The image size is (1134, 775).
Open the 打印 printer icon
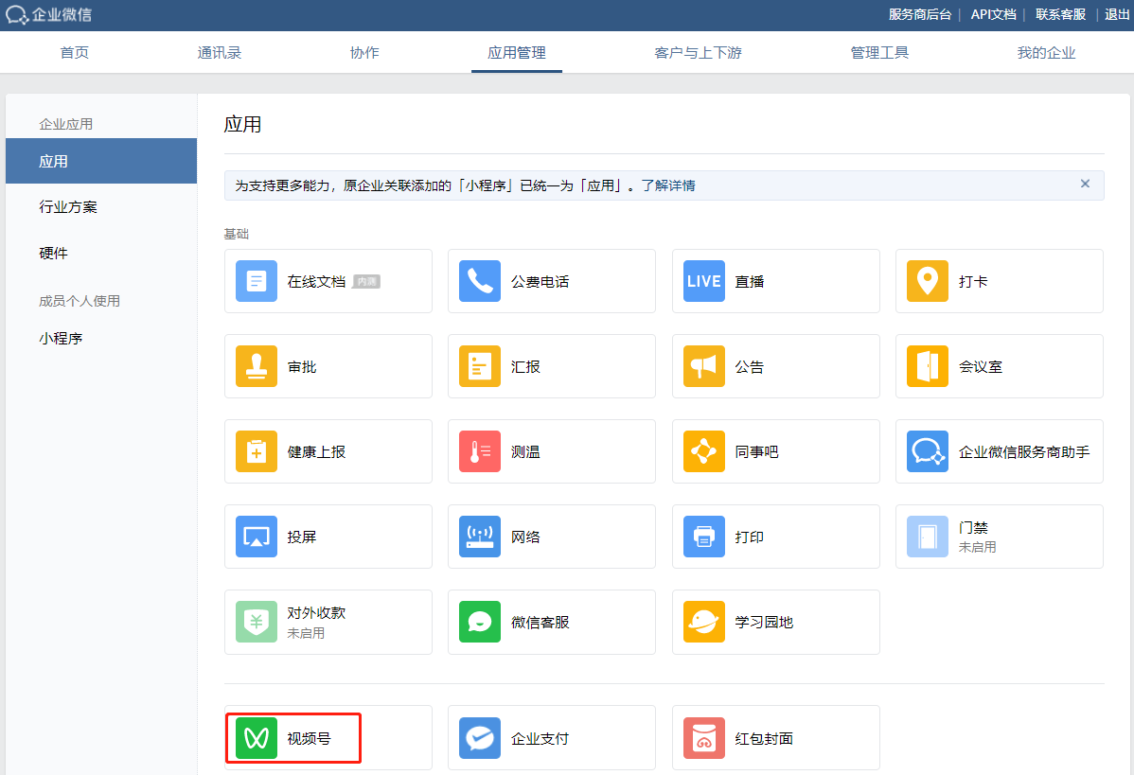[703, 537]
